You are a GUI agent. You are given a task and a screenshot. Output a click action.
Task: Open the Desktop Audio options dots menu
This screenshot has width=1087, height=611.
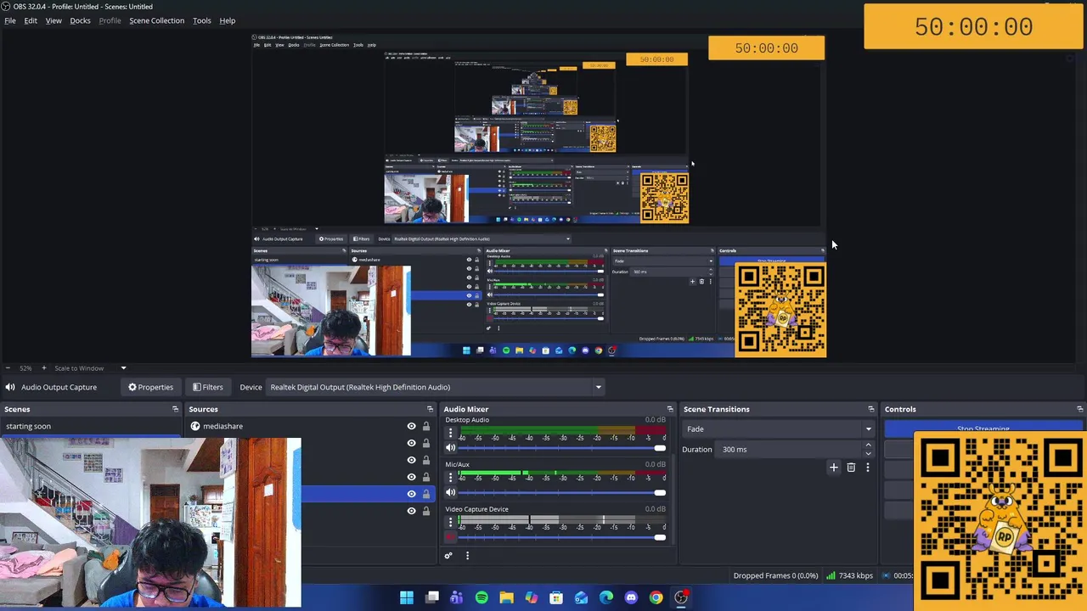click(x=451, y=433)
